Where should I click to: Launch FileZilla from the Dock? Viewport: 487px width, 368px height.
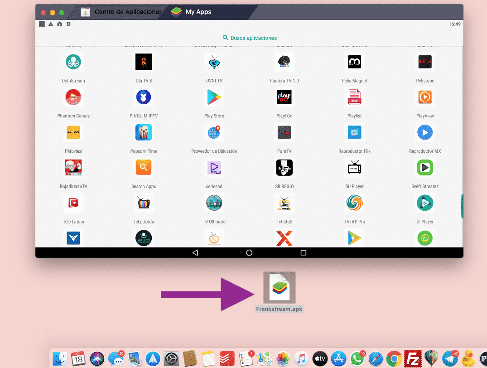[413, 359]
